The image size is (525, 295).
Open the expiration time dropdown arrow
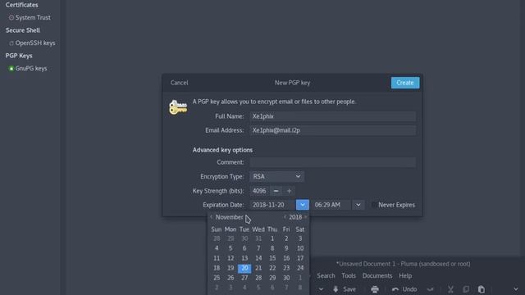point(358,205)
